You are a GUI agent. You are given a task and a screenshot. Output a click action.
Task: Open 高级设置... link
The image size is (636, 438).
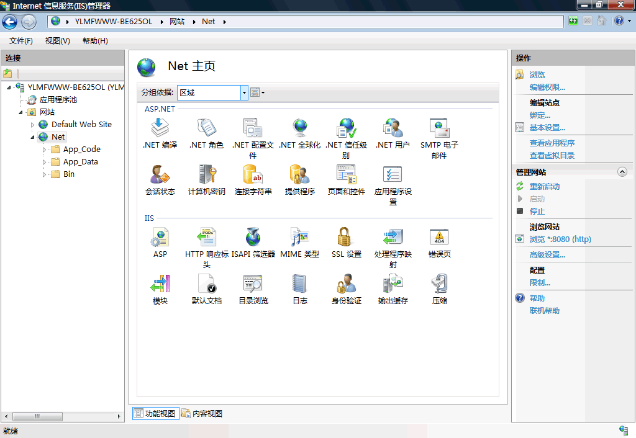(547, 255)
